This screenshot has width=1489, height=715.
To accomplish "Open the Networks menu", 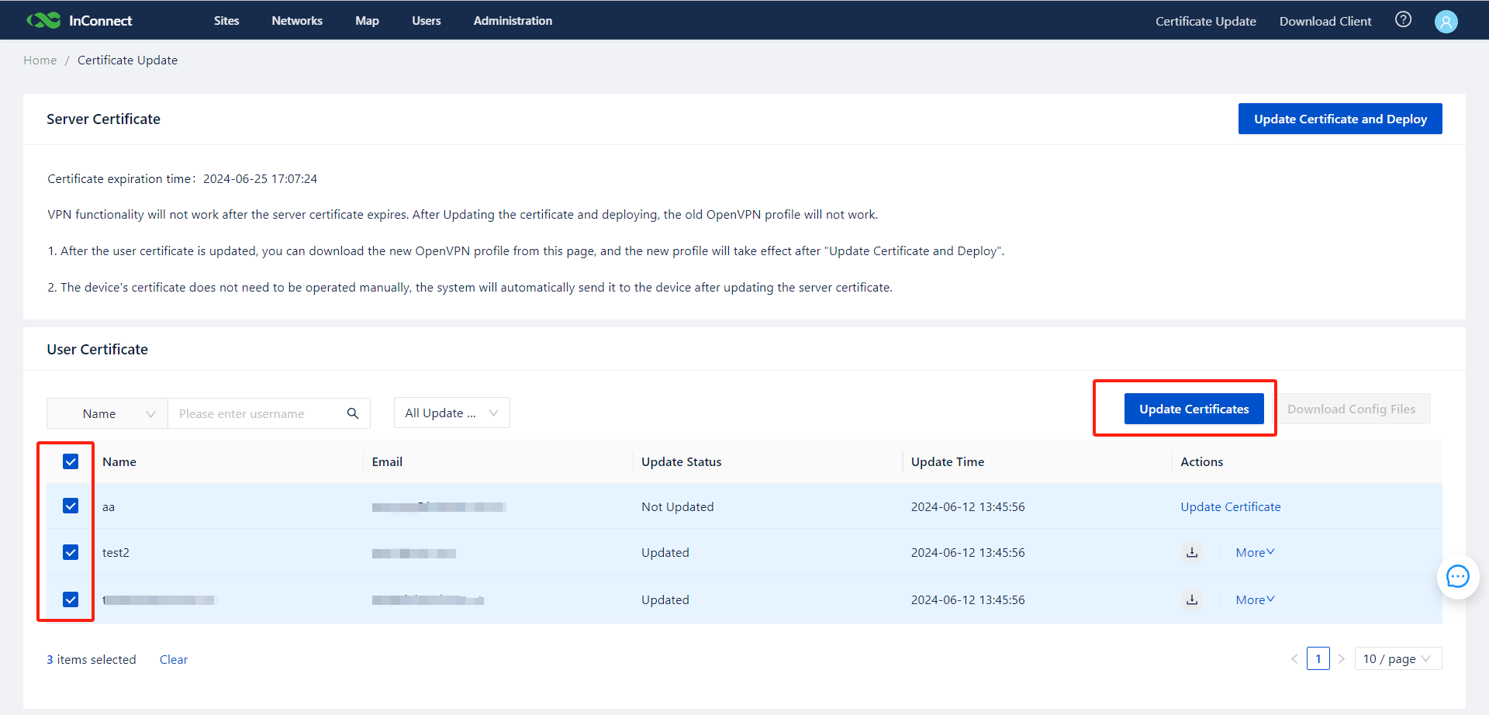I will click(x=297, y=21).
